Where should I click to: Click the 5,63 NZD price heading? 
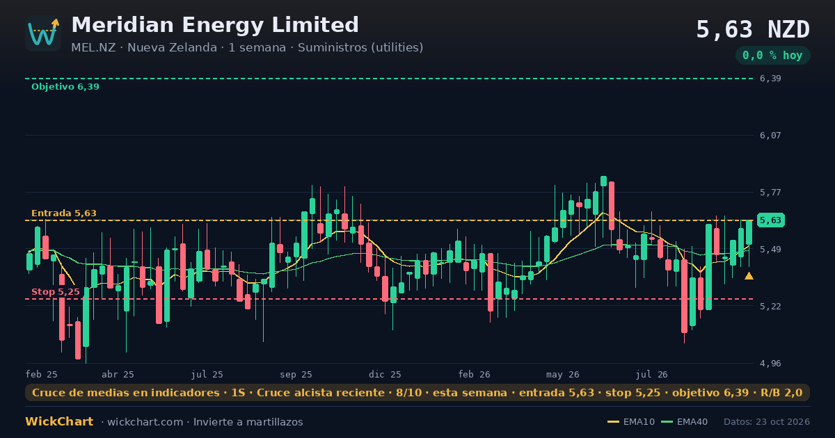tap(753, 30)
